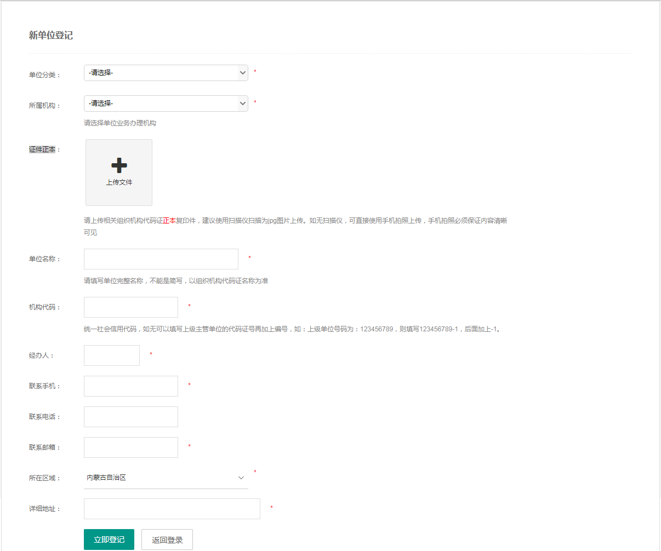Click the 新单位登记 page heading
This screenshot has width=661, height=551.
(x=51, y=36)
